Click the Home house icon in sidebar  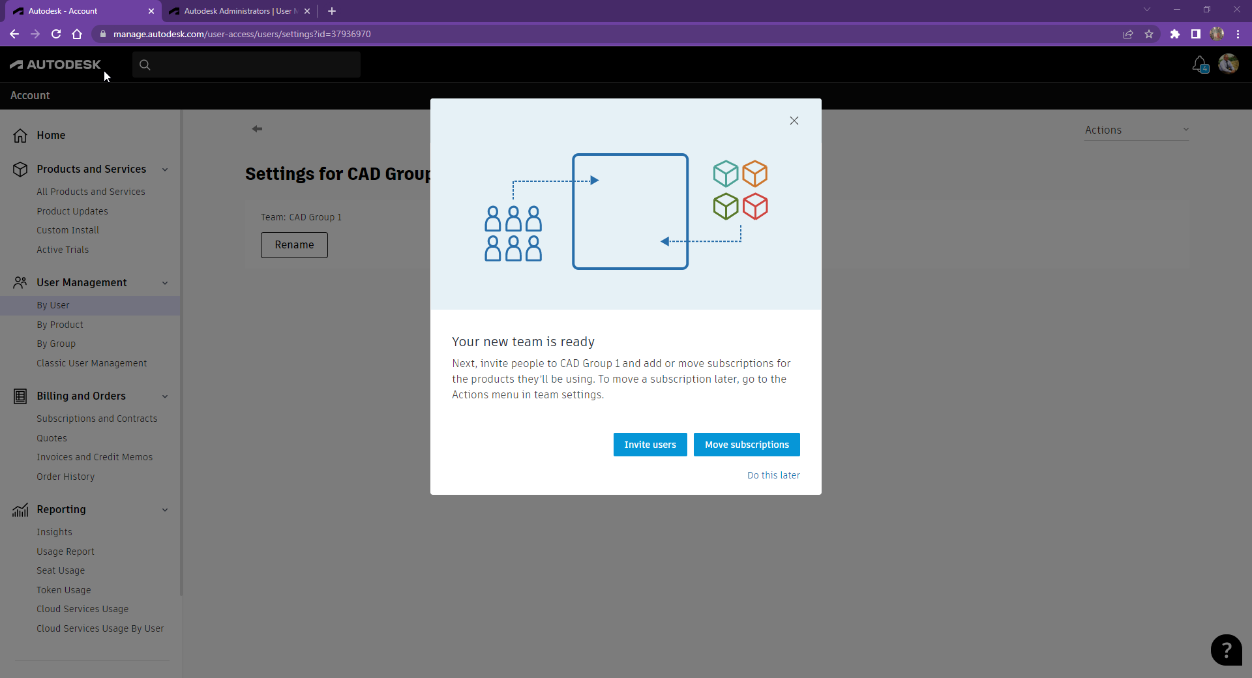(x=20, y=136)
